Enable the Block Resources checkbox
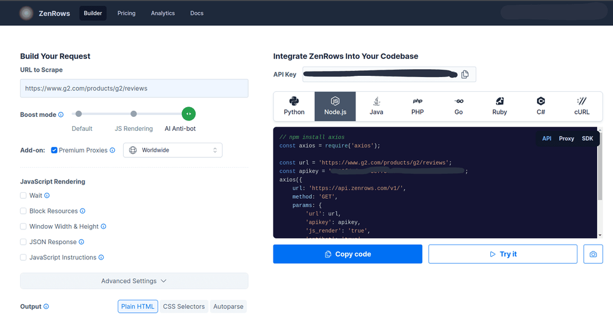Image resolution: width=613 pixels, height=320 pixels. 23,211
